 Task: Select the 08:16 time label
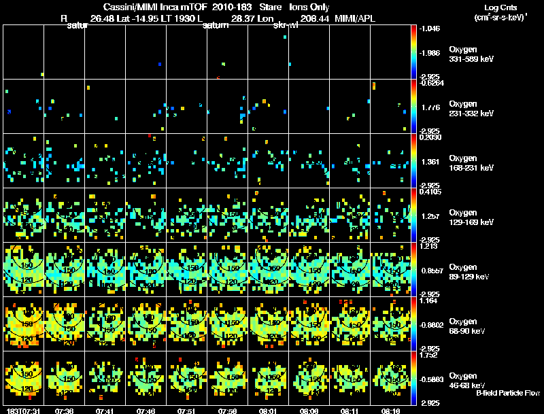coord(390,411)
